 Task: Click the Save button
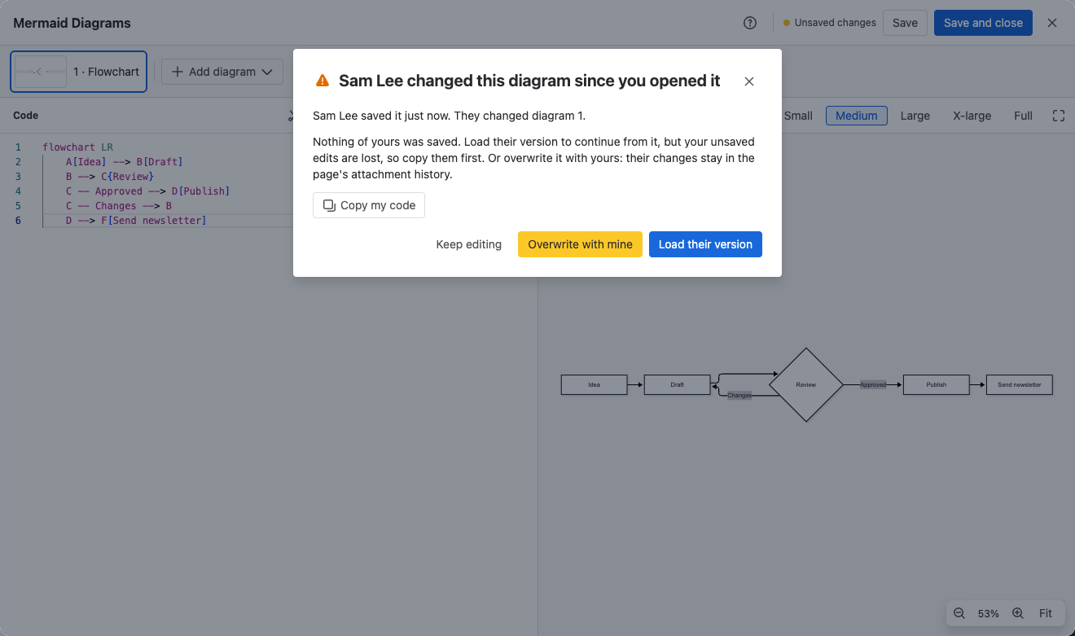point(905,23)
